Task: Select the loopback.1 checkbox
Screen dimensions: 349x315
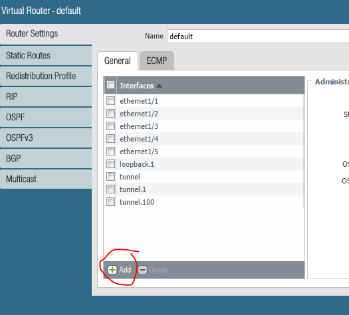Action: [110, 164]
